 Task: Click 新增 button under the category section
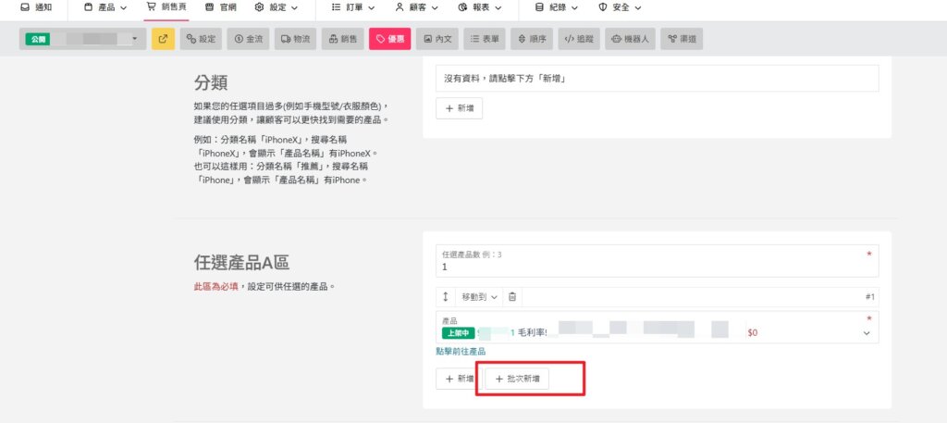pyautogui.click(x=459, y=108)
